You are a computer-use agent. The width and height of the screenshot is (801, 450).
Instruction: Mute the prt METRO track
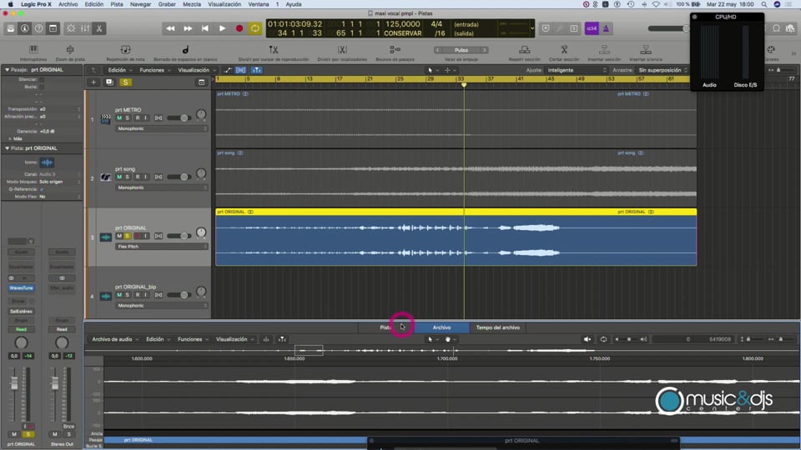point(119,117)
